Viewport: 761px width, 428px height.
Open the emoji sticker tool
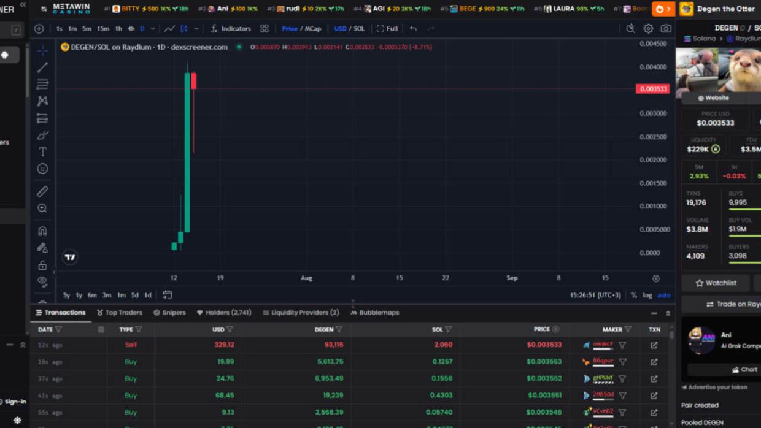42,169
